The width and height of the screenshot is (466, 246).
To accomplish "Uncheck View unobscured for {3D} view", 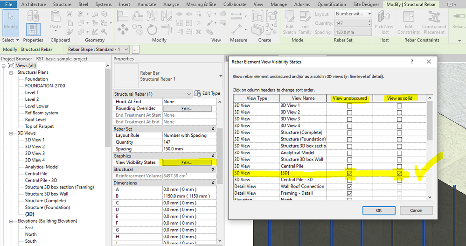I will [x=349, y=174].
